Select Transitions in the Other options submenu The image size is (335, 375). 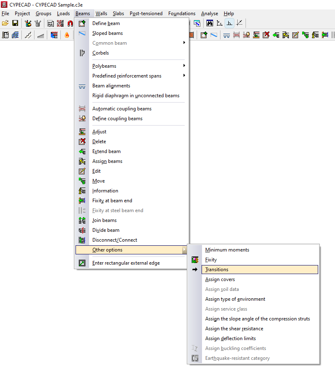coord(259,270)
